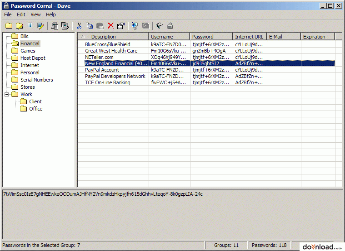Open the Edit menu
345x251 pixels.
point(21,14)
